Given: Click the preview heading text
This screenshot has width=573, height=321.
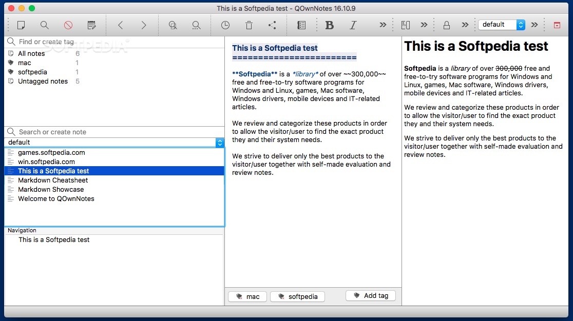Looking at the screenshot, I should pyautogui.click(x=476, y=46).
